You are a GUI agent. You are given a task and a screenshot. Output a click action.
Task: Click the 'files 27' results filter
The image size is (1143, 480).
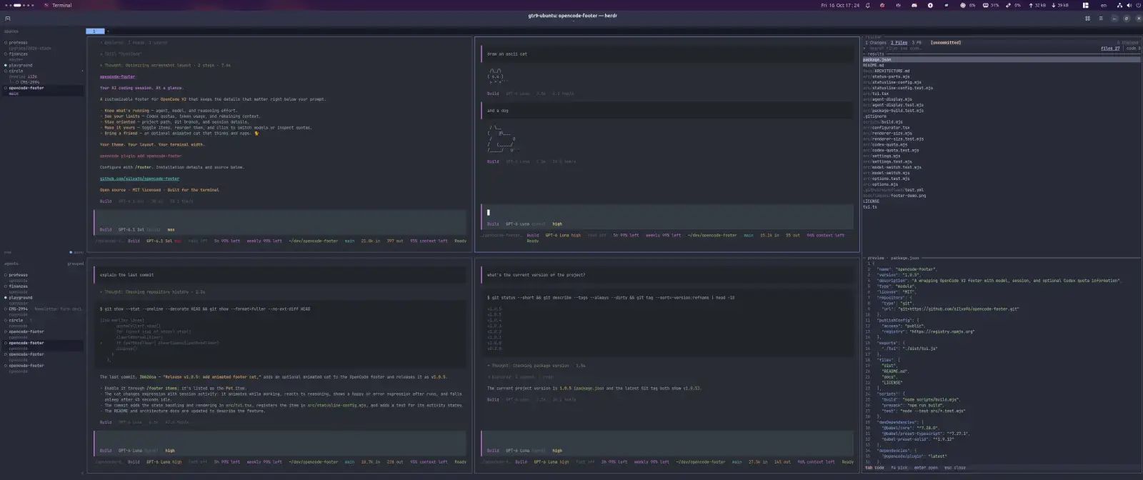point(1110,49)
